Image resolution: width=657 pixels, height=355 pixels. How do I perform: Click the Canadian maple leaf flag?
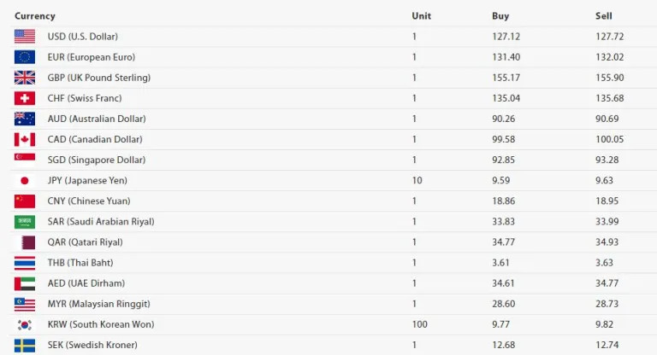[x=25, y=139]
